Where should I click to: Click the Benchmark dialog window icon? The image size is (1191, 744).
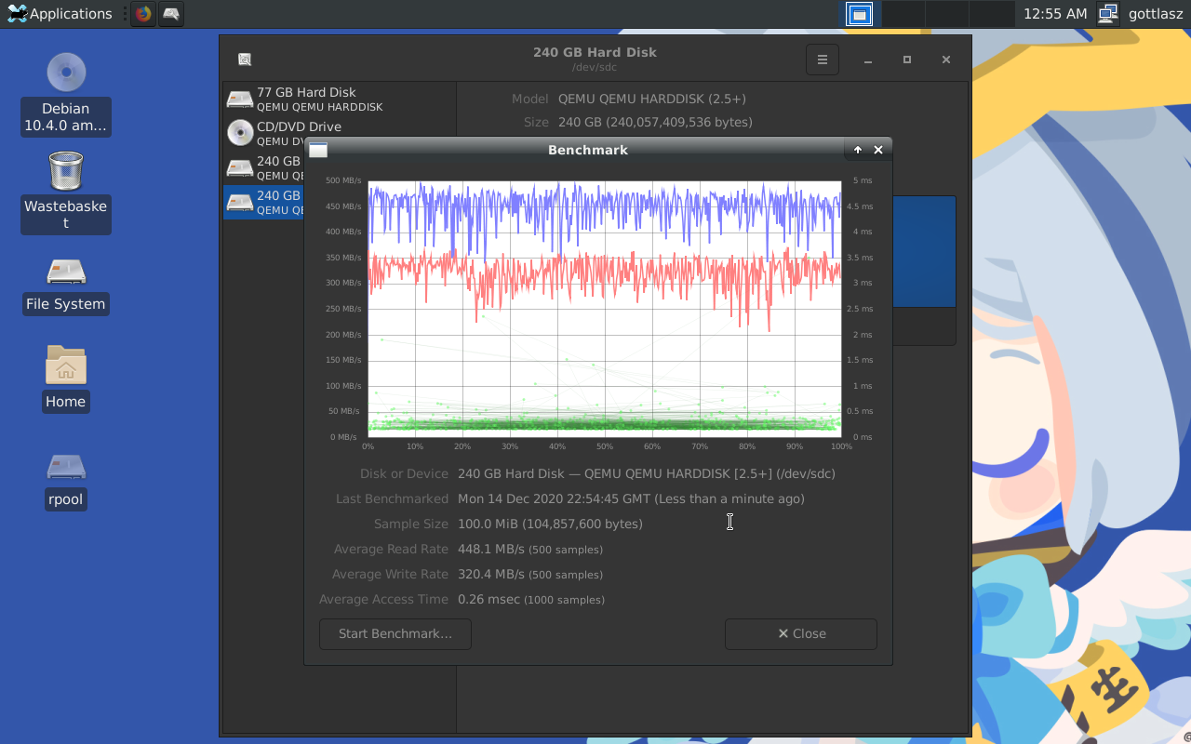click(318, 150)
